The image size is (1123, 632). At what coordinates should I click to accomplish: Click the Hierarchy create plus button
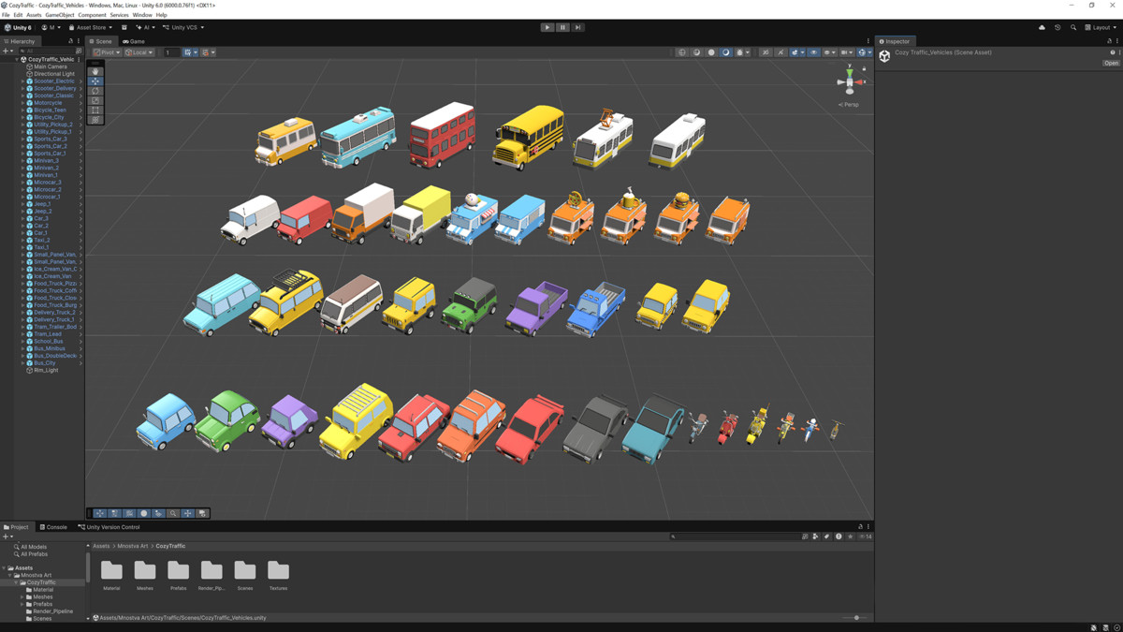pyautogui.click(x=7, y=51)
